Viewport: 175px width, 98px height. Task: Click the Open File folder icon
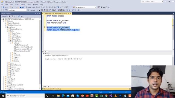18,7
